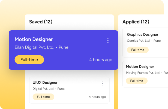Click the Full-time tag on the Eilan Digital card

29,60
